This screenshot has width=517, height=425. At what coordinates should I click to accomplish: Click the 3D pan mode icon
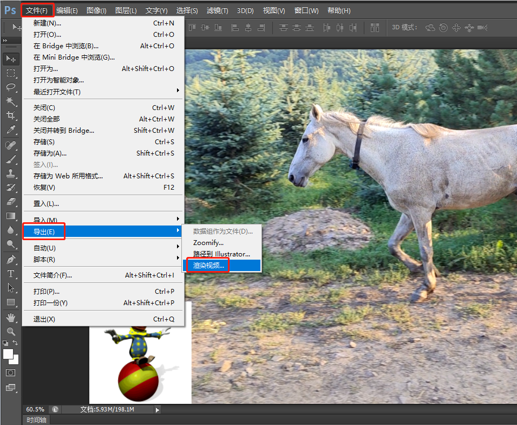click(x=456, y=28)
